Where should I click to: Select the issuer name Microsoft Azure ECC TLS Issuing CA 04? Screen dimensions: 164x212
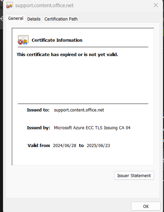coord(92,128)
